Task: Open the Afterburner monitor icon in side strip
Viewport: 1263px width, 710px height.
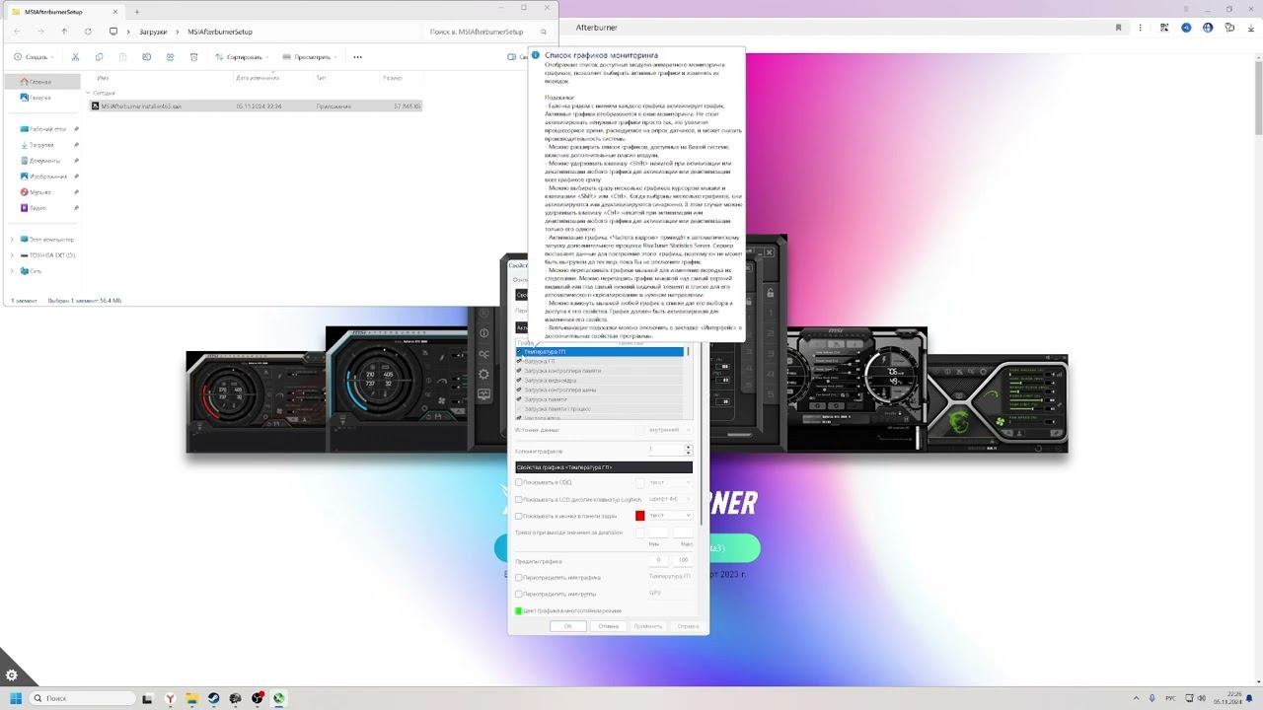Action: point(483,394)
